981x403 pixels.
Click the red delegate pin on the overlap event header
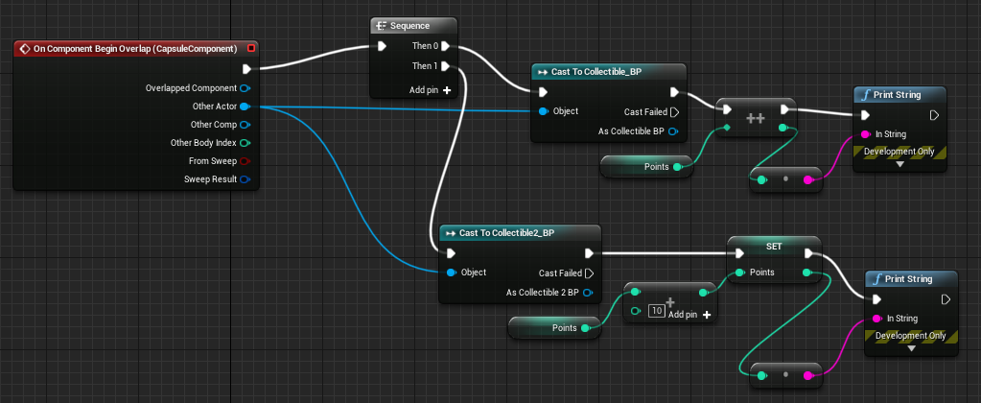coord(251,48)
